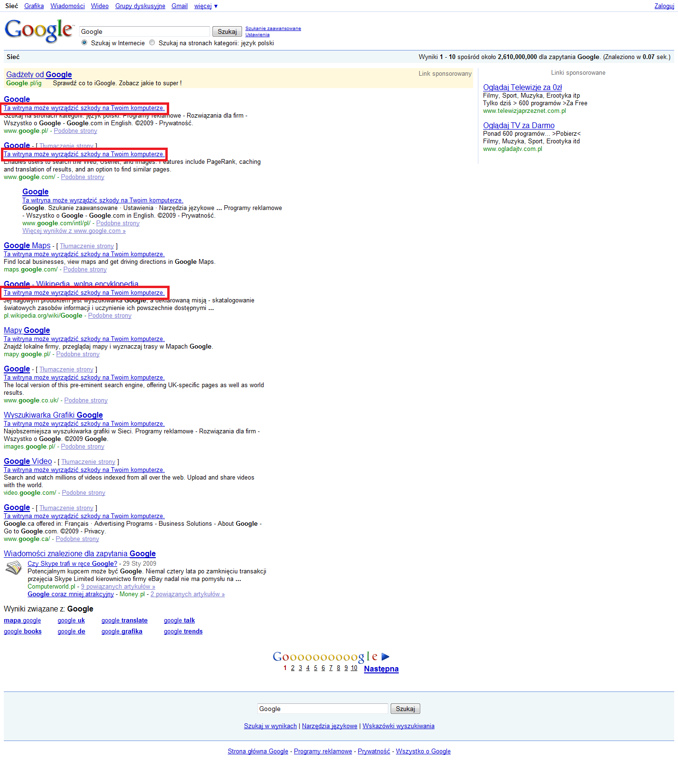Viewport: 678px width, 761px height.
Task: Click related search 'mapa google'
Action: coord(22,621)
